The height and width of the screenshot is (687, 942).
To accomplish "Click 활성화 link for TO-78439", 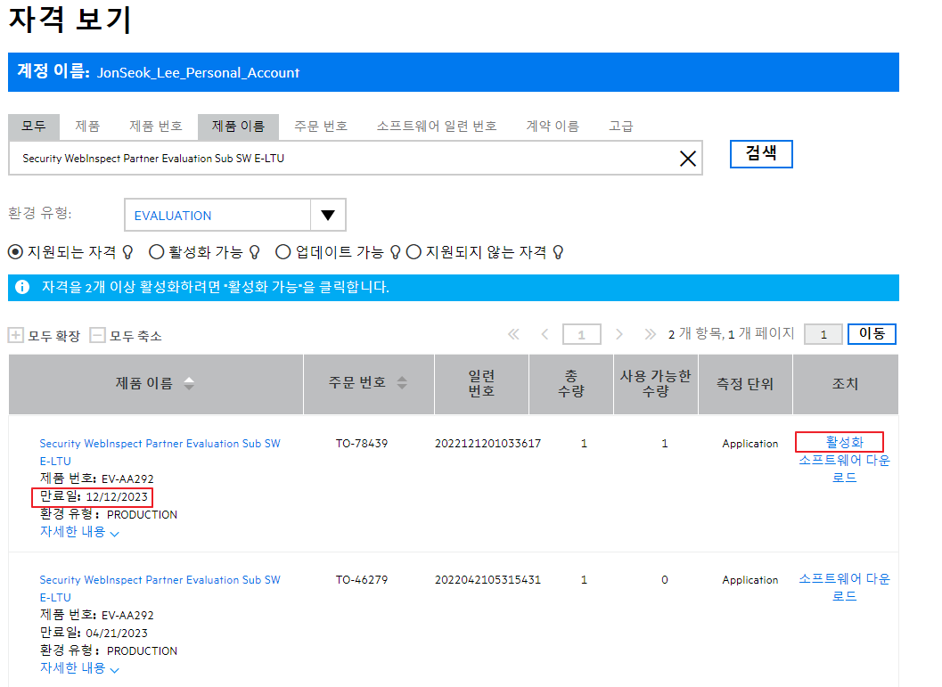I will pos(844,443).
